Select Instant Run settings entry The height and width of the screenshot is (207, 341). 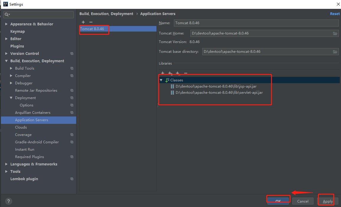[25, 150]
